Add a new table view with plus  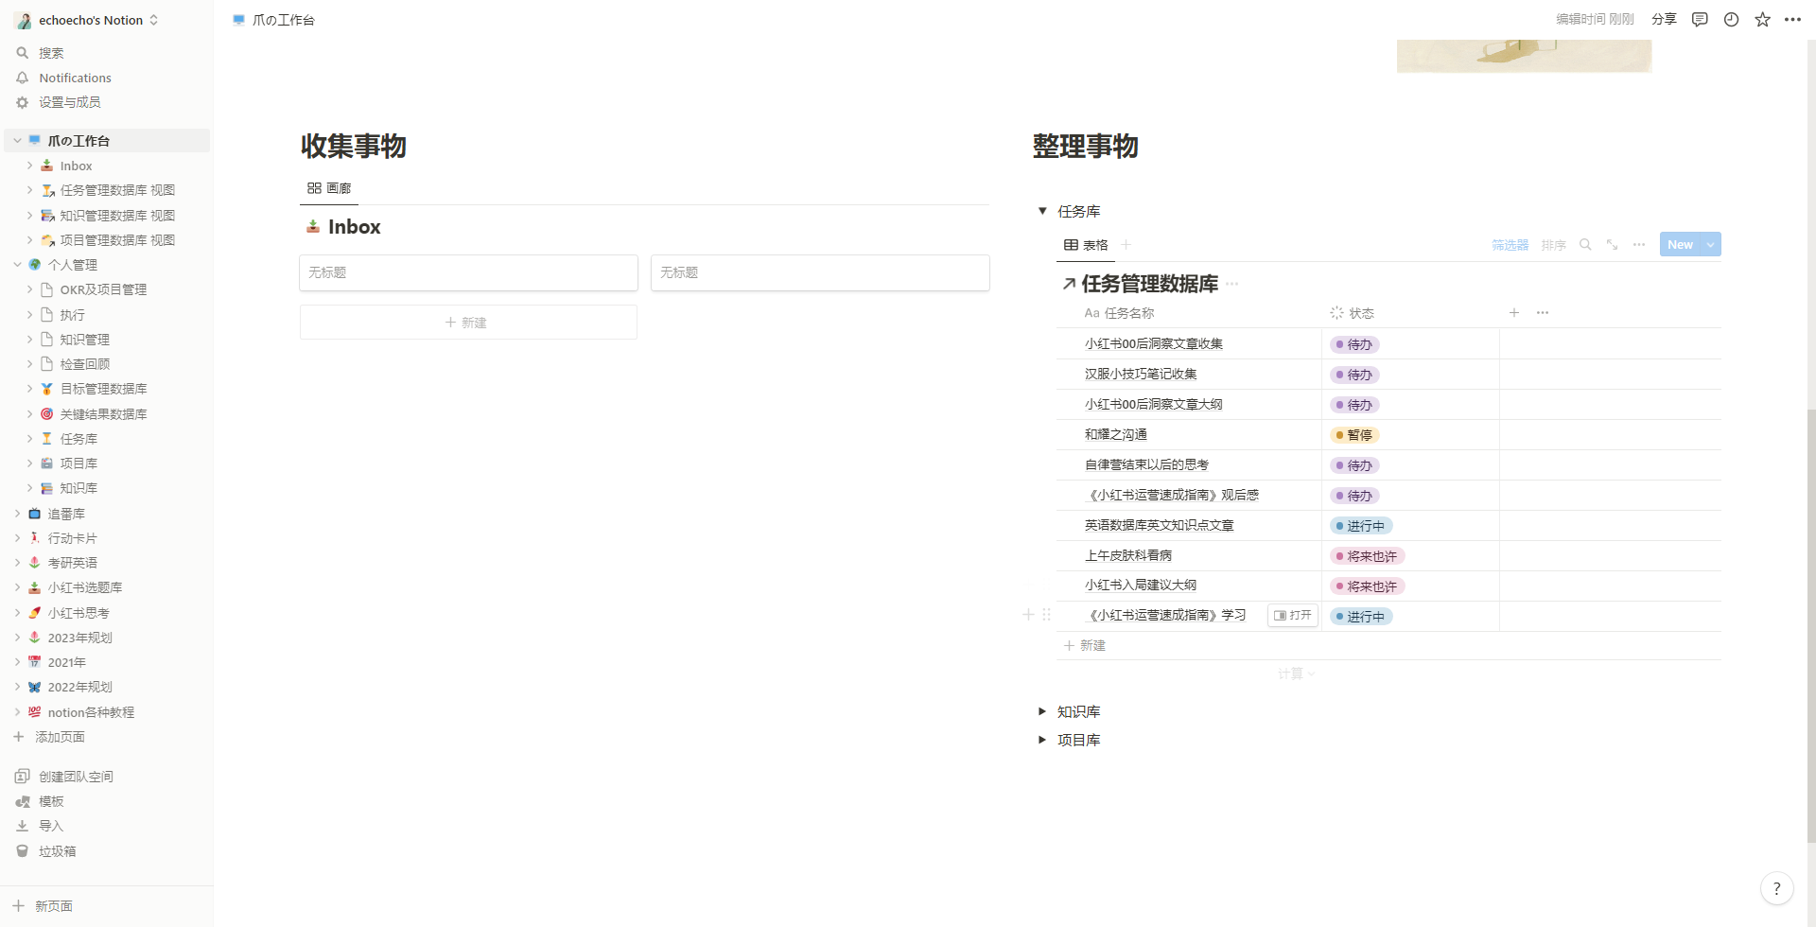pos(1126,245)
